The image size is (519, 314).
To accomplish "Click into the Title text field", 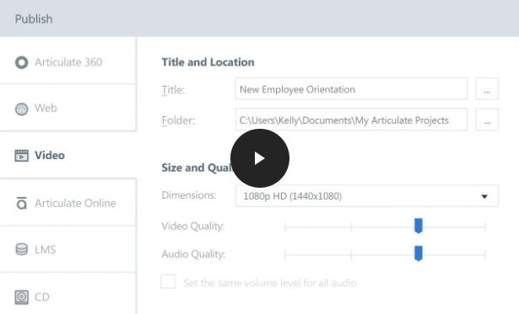I will (352, 89).
